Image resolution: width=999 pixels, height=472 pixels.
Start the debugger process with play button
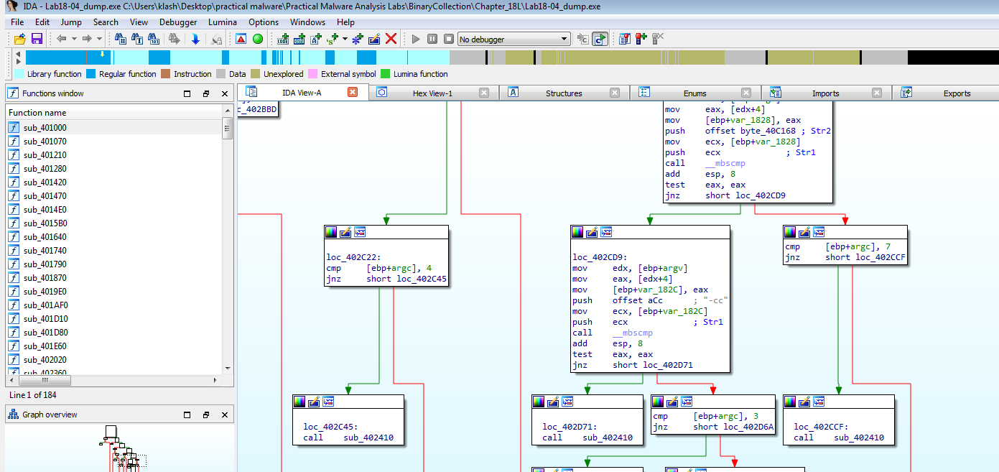[x=416, y=39]
